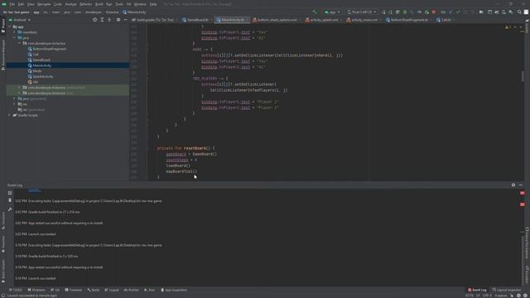
Task: Select GameBoard class in project tree
Action: 41,60
